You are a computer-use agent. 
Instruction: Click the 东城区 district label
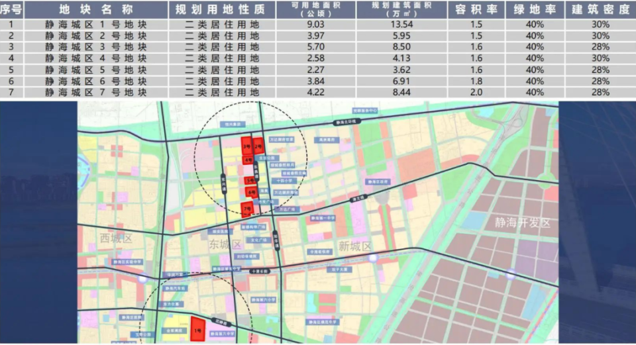tap(225, 244)
